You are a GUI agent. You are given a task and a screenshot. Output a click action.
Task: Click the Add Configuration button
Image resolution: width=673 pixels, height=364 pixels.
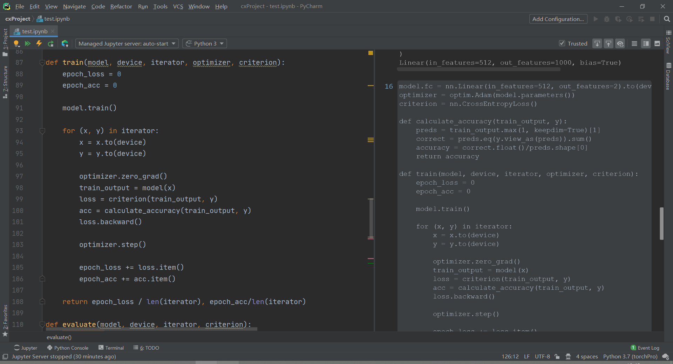coord(558,19)
